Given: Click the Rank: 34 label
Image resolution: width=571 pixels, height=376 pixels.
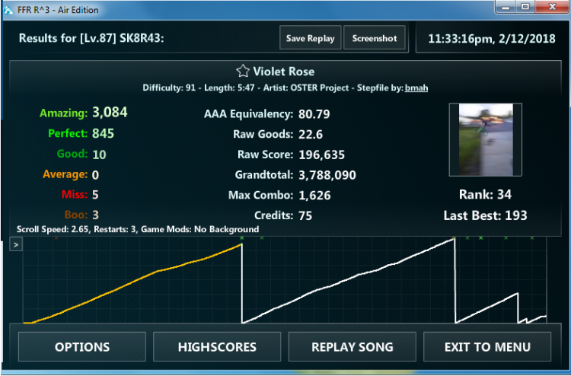Looking at the screenshot, I should coord(485,194).
